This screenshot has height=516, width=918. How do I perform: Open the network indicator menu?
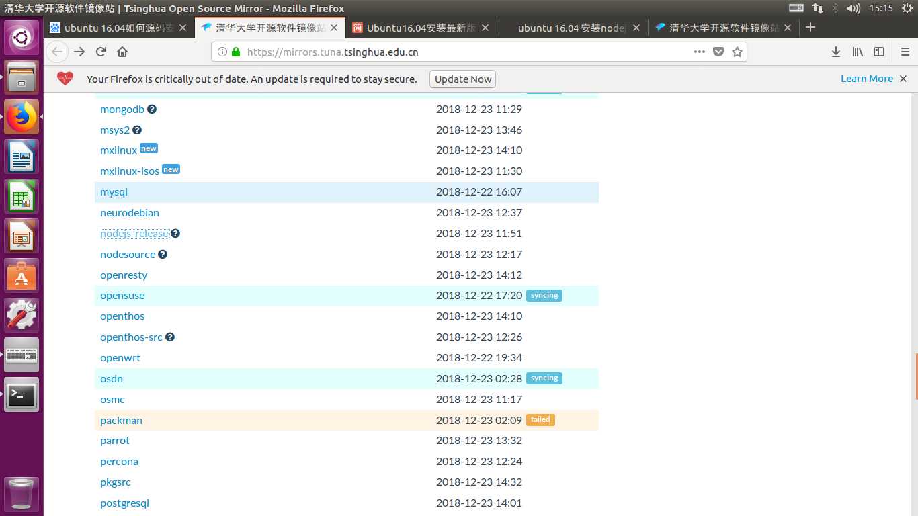click(818, 8)
